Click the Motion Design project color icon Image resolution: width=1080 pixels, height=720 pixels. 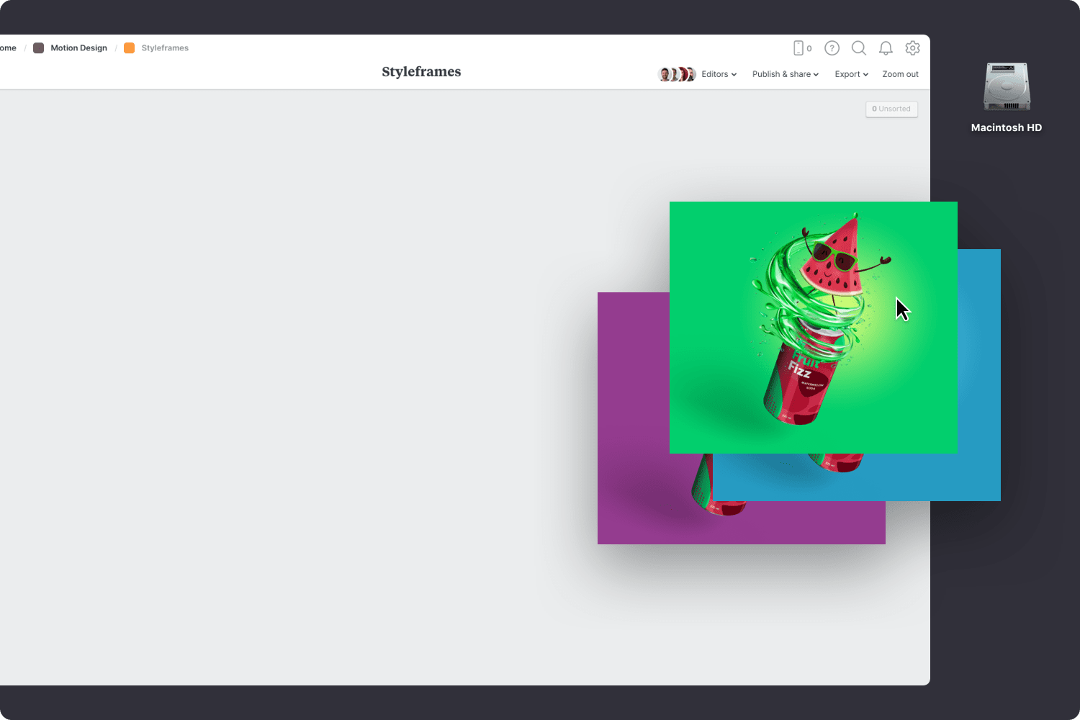[x=38, y=48]
